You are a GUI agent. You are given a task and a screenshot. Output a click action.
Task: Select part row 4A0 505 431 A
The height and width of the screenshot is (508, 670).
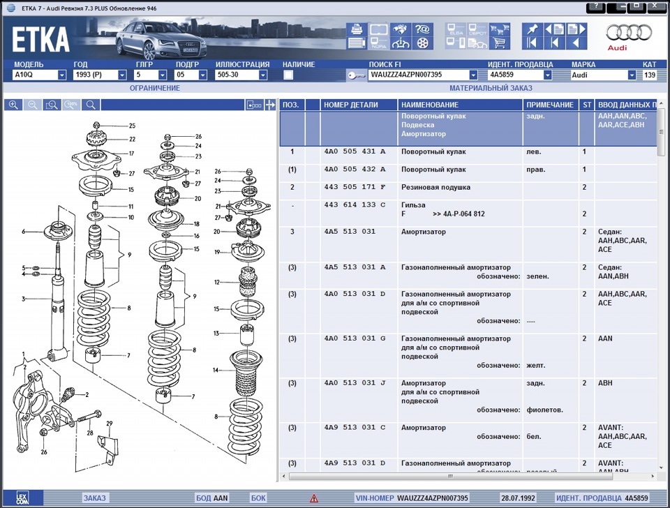pyautogui.click(x=468, y=151)
